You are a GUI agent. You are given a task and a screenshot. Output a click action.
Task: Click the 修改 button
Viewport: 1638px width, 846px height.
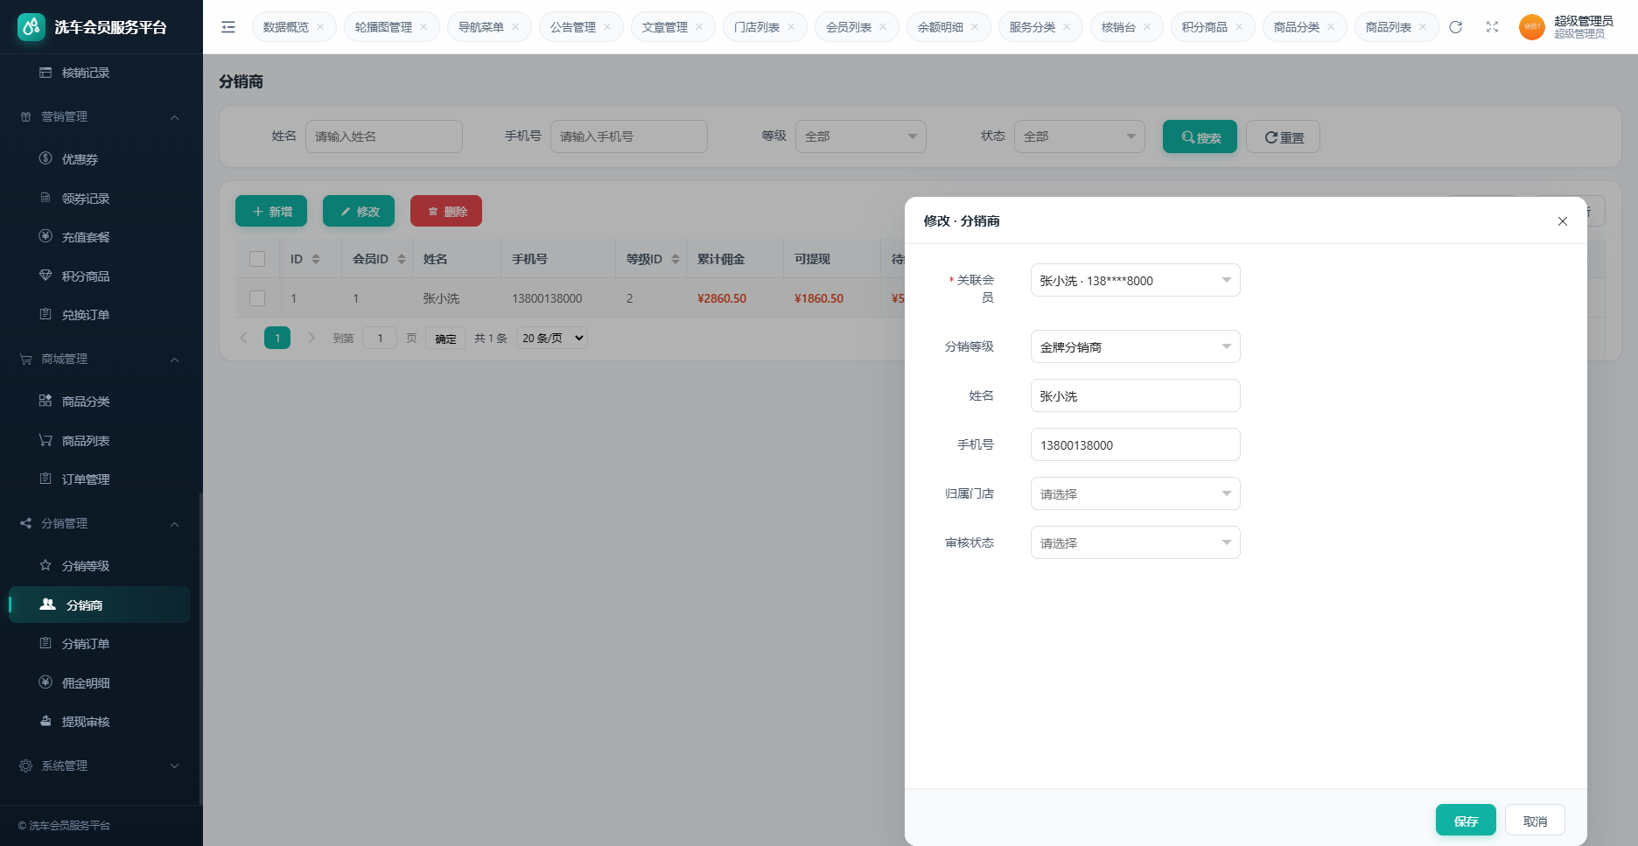click(359, 211)
